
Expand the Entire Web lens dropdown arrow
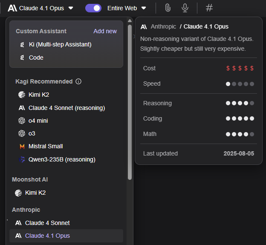(144, 8)
